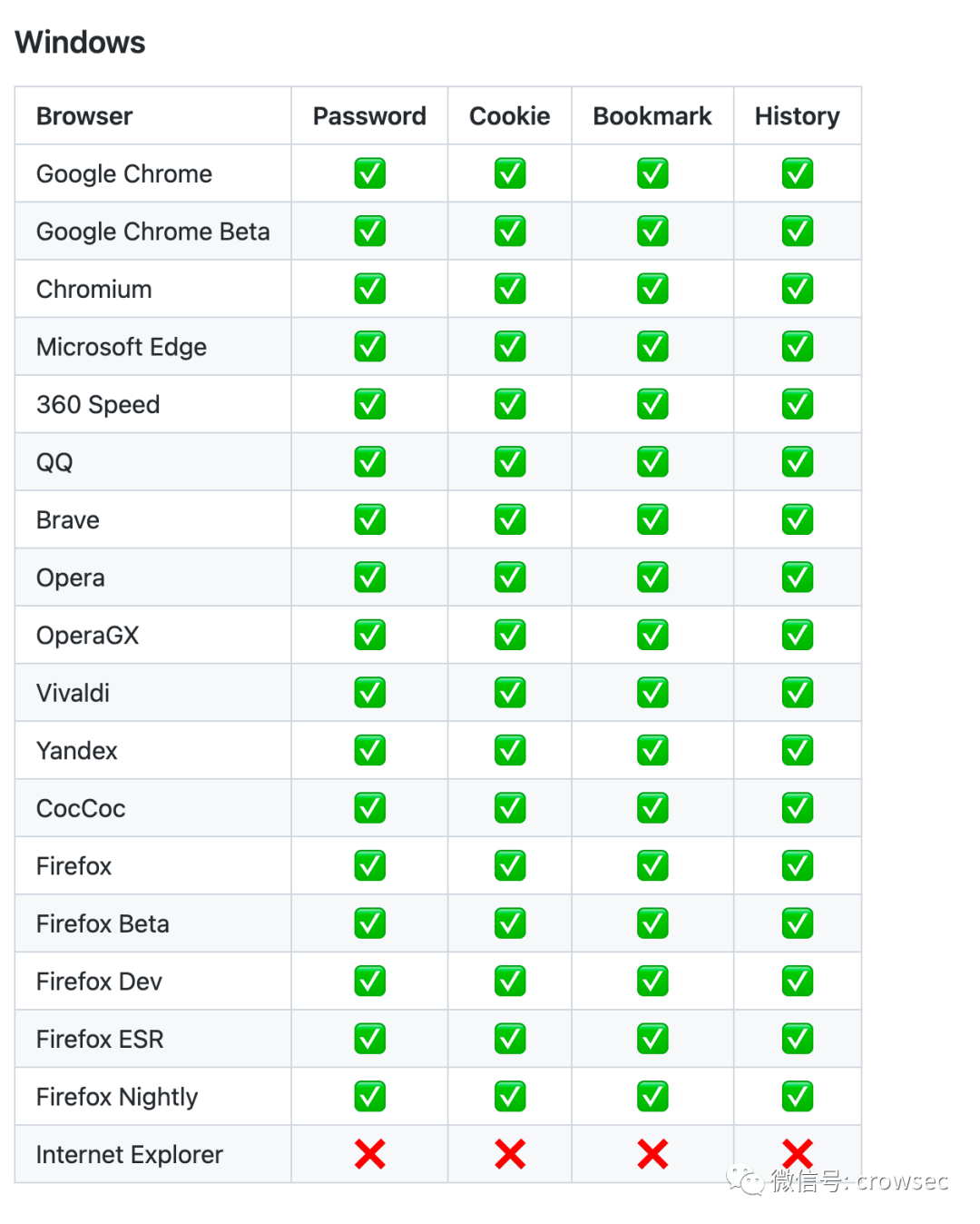The width and height of the screenshot is (980, 1224).
Task: Click the Browser column header
Action: point(84,116)
